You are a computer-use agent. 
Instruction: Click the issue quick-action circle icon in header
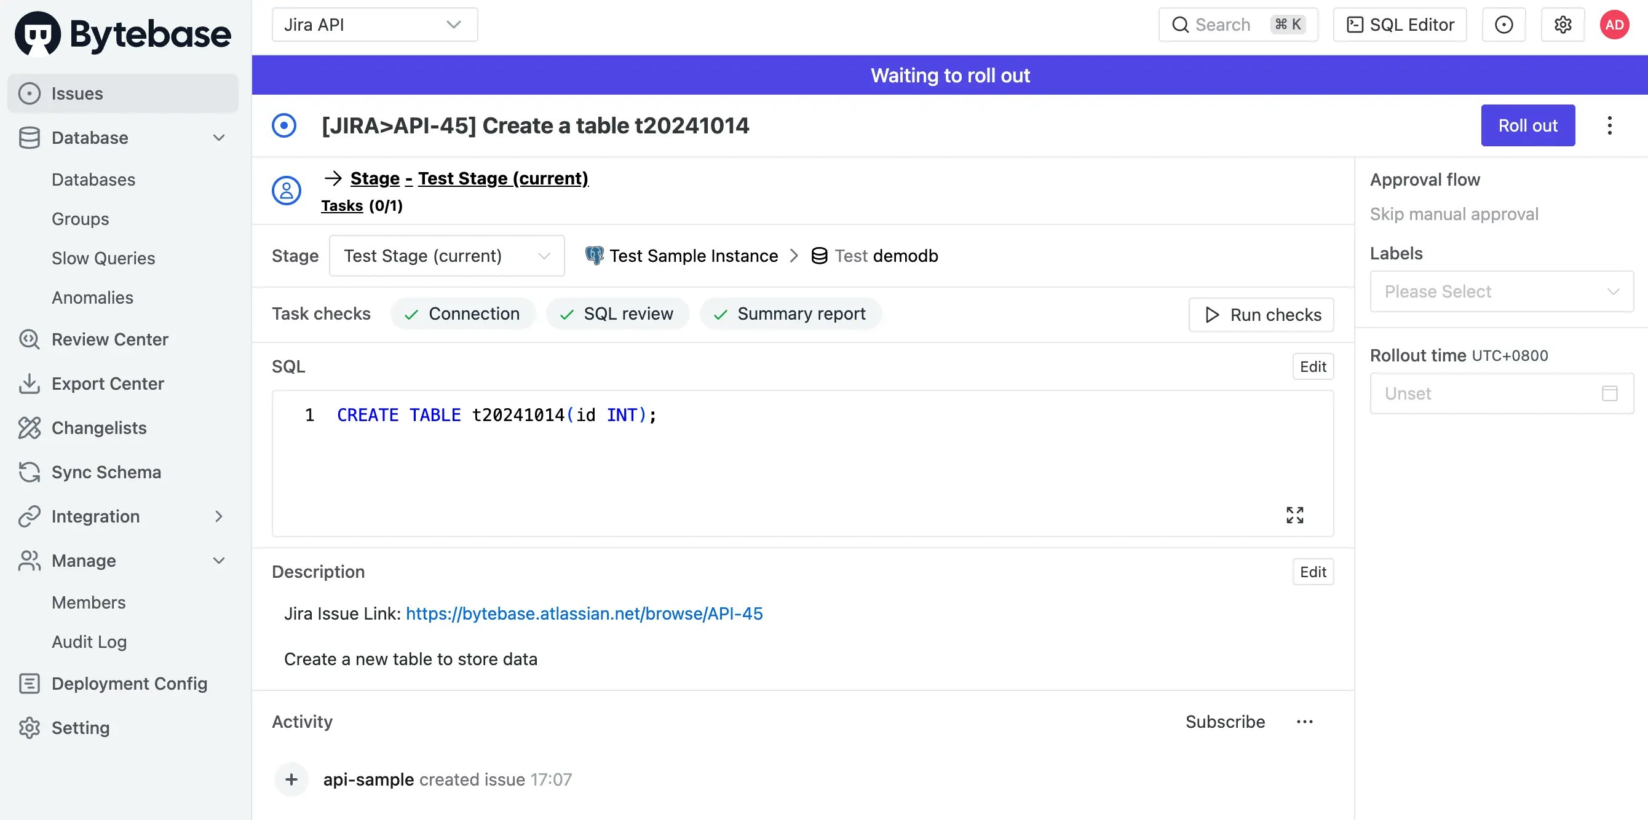tap(1503, 25)
